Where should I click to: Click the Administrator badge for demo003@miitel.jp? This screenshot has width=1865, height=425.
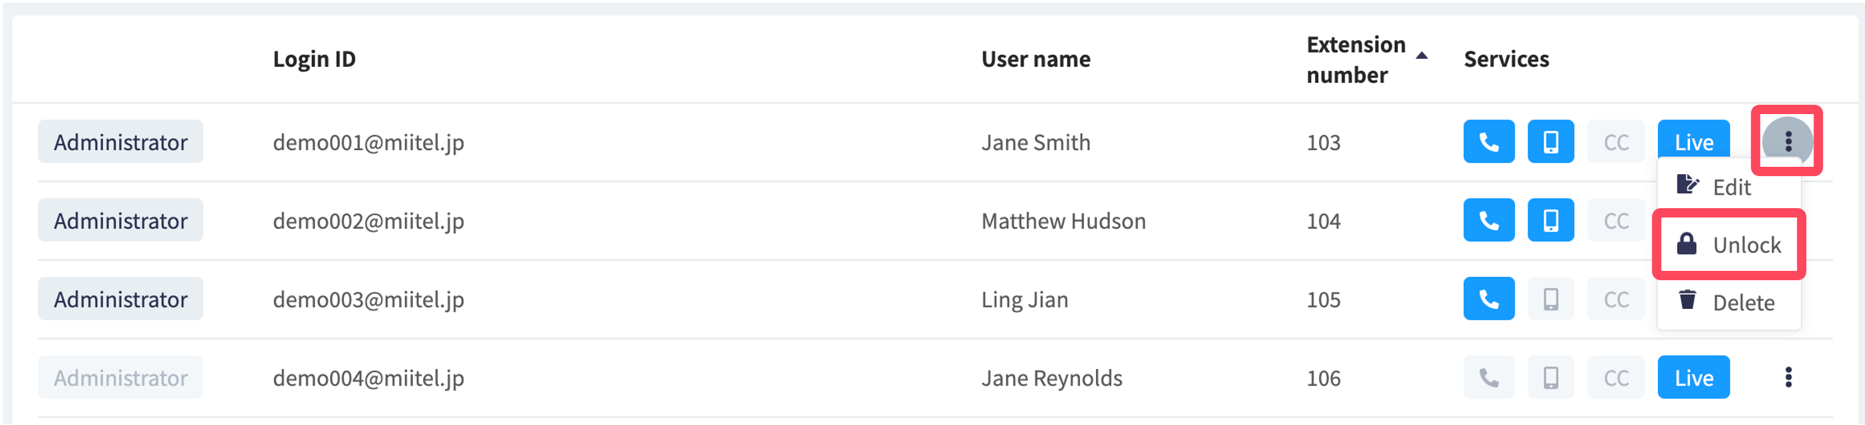[120, 299]
